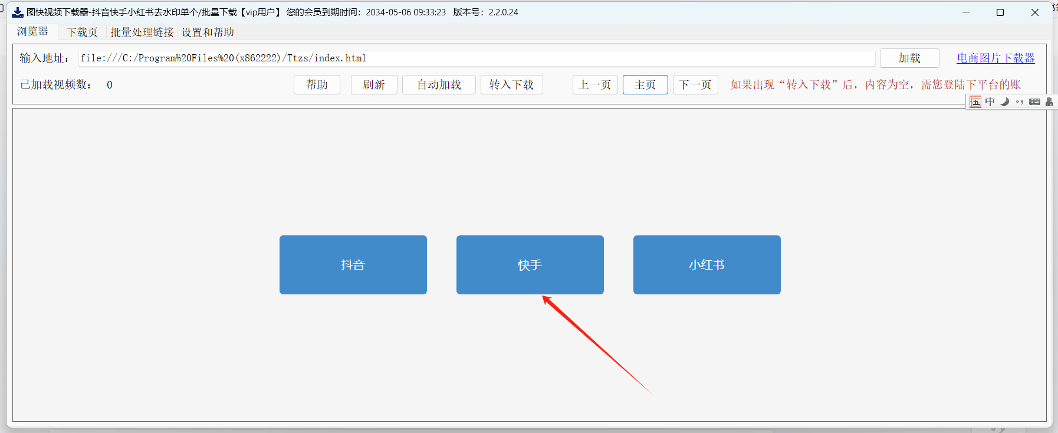
Task: Toggle the IME punctuation mode icon
Action: [1020, 102]
